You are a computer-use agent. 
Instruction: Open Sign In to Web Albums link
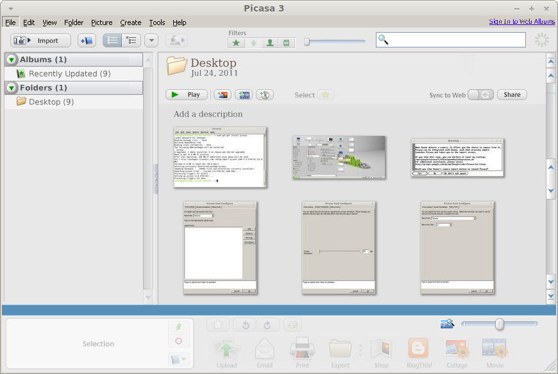[521, 21]
